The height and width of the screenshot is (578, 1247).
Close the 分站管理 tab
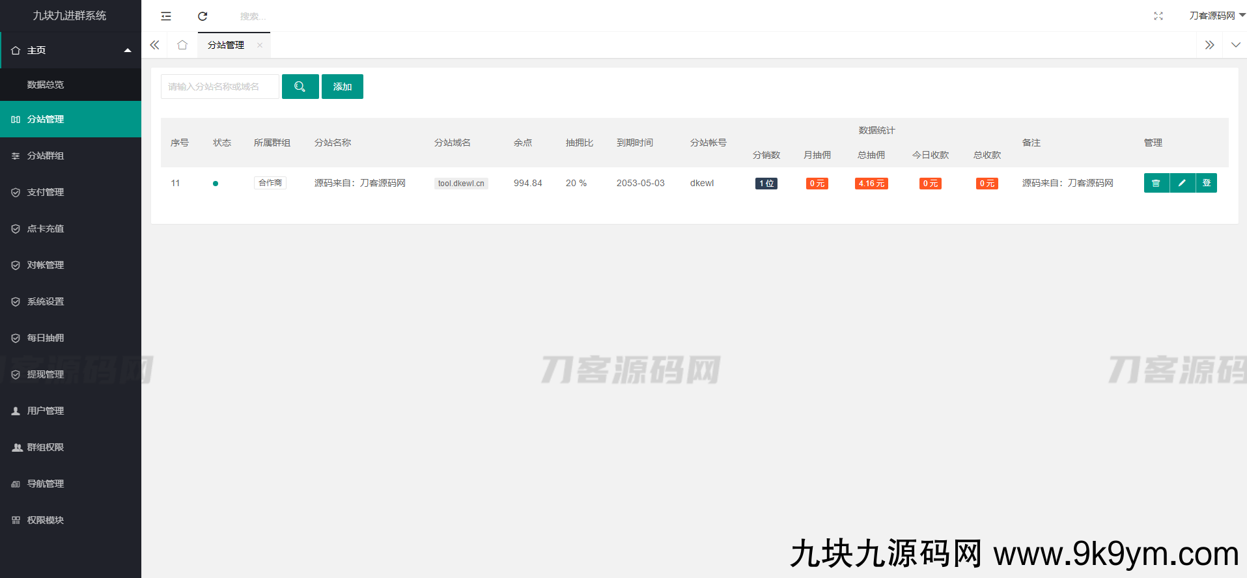click(260, 45)
